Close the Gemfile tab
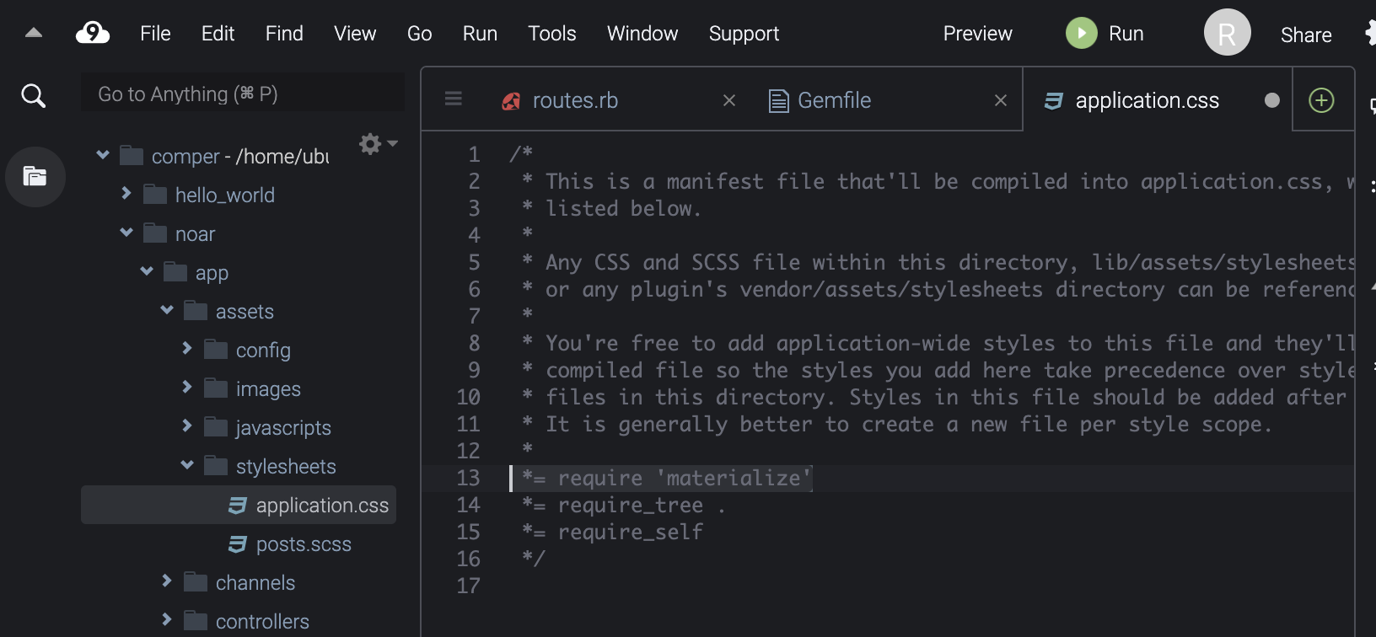This screenshot has height=637, width=1376. point(1001,100)
